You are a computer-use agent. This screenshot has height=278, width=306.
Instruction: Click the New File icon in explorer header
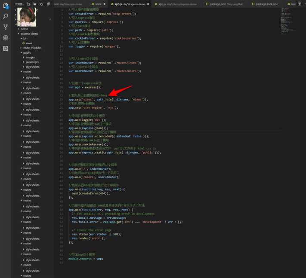click(x=28, y=4)
